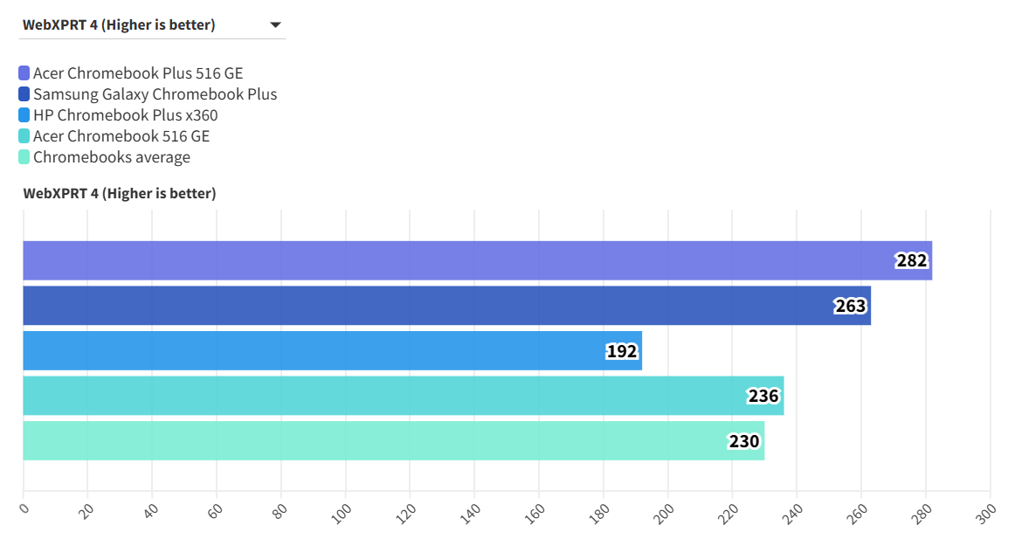Screen dimensions: 1015x539
Task: Click the Samsung Galaxy Chromebook Plus legend swatch
Action: (24, 94)
